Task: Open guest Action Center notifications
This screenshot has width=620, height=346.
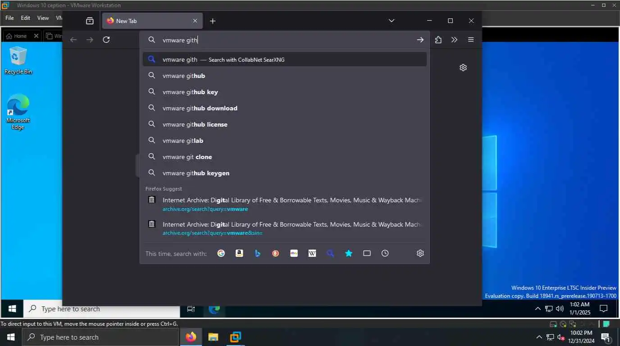Action: click(604, 309)
